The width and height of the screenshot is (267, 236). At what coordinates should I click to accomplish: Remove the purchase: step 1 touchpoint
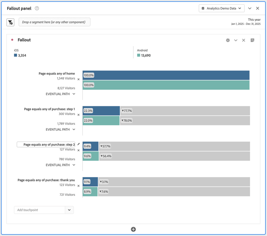[79, 115]
